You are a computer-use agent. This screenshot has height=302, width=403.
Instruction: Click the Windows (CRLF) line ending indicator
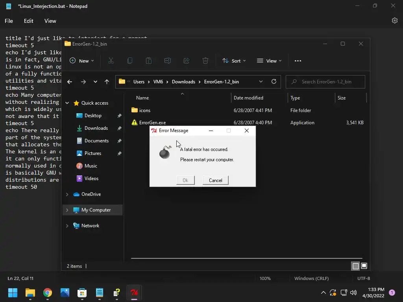(311, 278)
